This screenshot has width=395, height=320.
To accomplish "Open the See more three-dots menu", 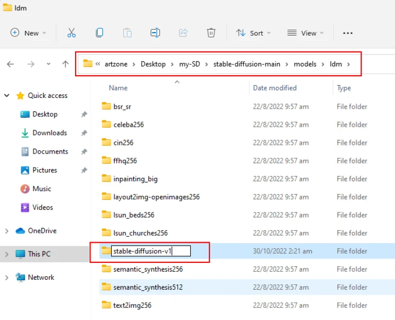I will tap(348, 33).
